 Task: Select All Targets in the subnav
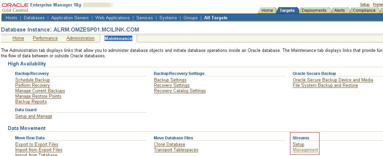point(216,18)
